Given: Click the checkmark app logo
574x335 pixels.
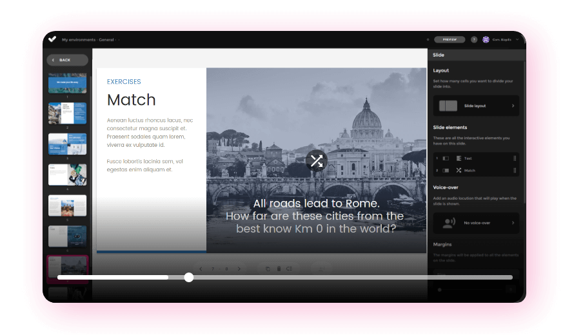Looking at the screenshot, I should pos(53,39).
